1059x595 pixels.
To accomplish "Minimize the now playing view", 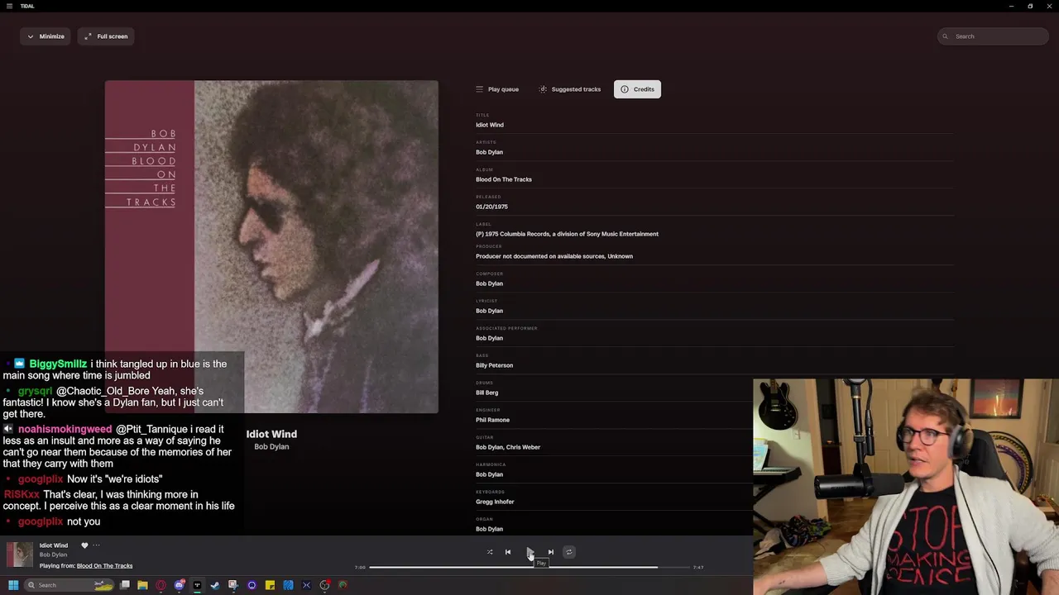I will [x=46, y=36].
